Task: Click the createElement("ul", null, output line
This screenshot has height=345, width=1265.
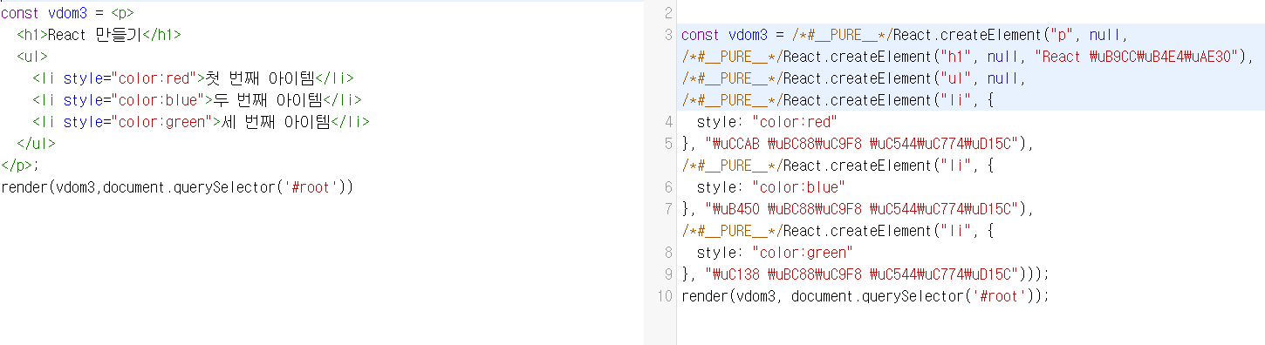Action: 854,78
